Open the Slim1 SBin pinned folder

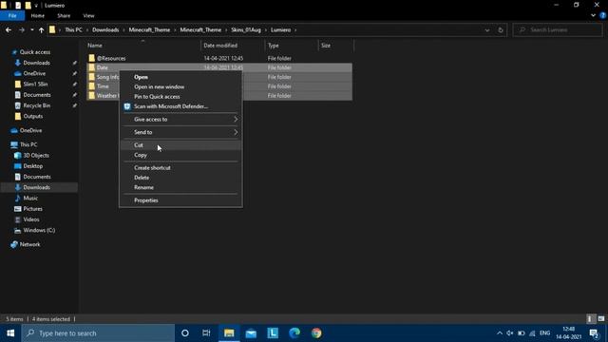35,85
